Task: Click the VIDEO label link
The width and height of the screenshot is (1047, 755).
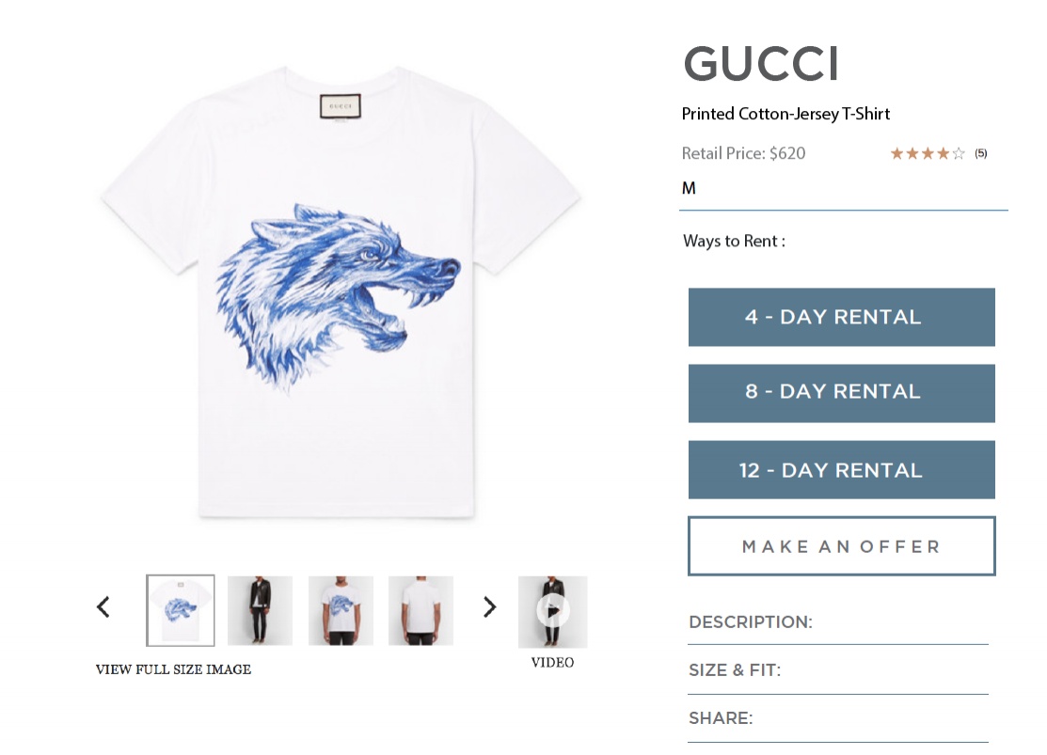Action: coord(553,662)
